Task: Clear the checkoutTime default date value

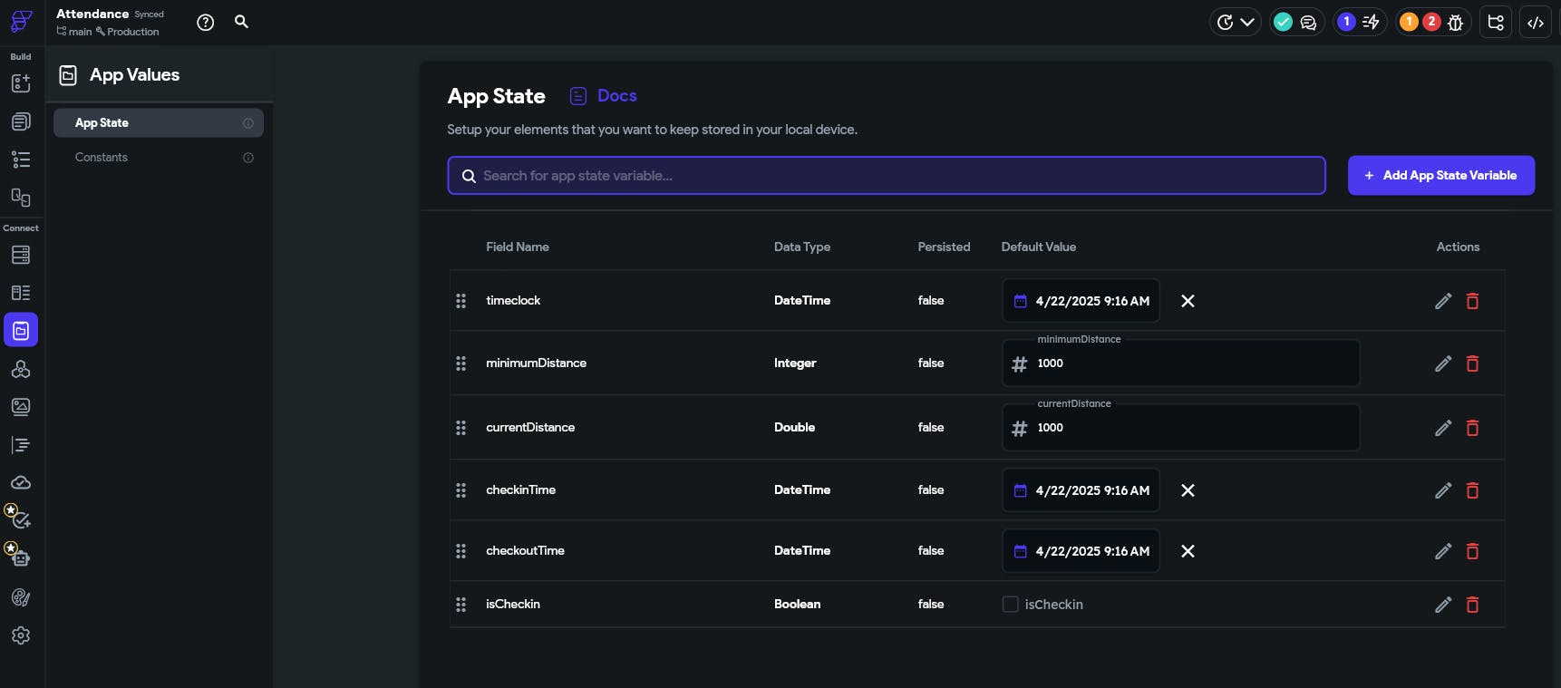Action: point(1188,551)
